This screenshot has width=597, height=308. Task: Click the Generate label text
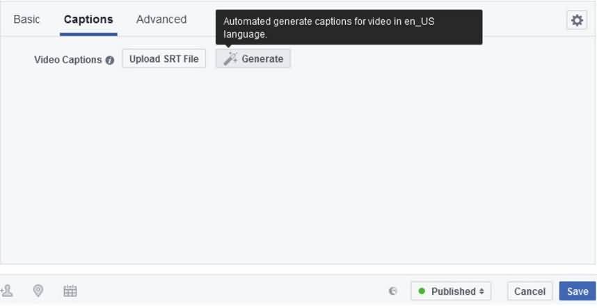[262, 59]
